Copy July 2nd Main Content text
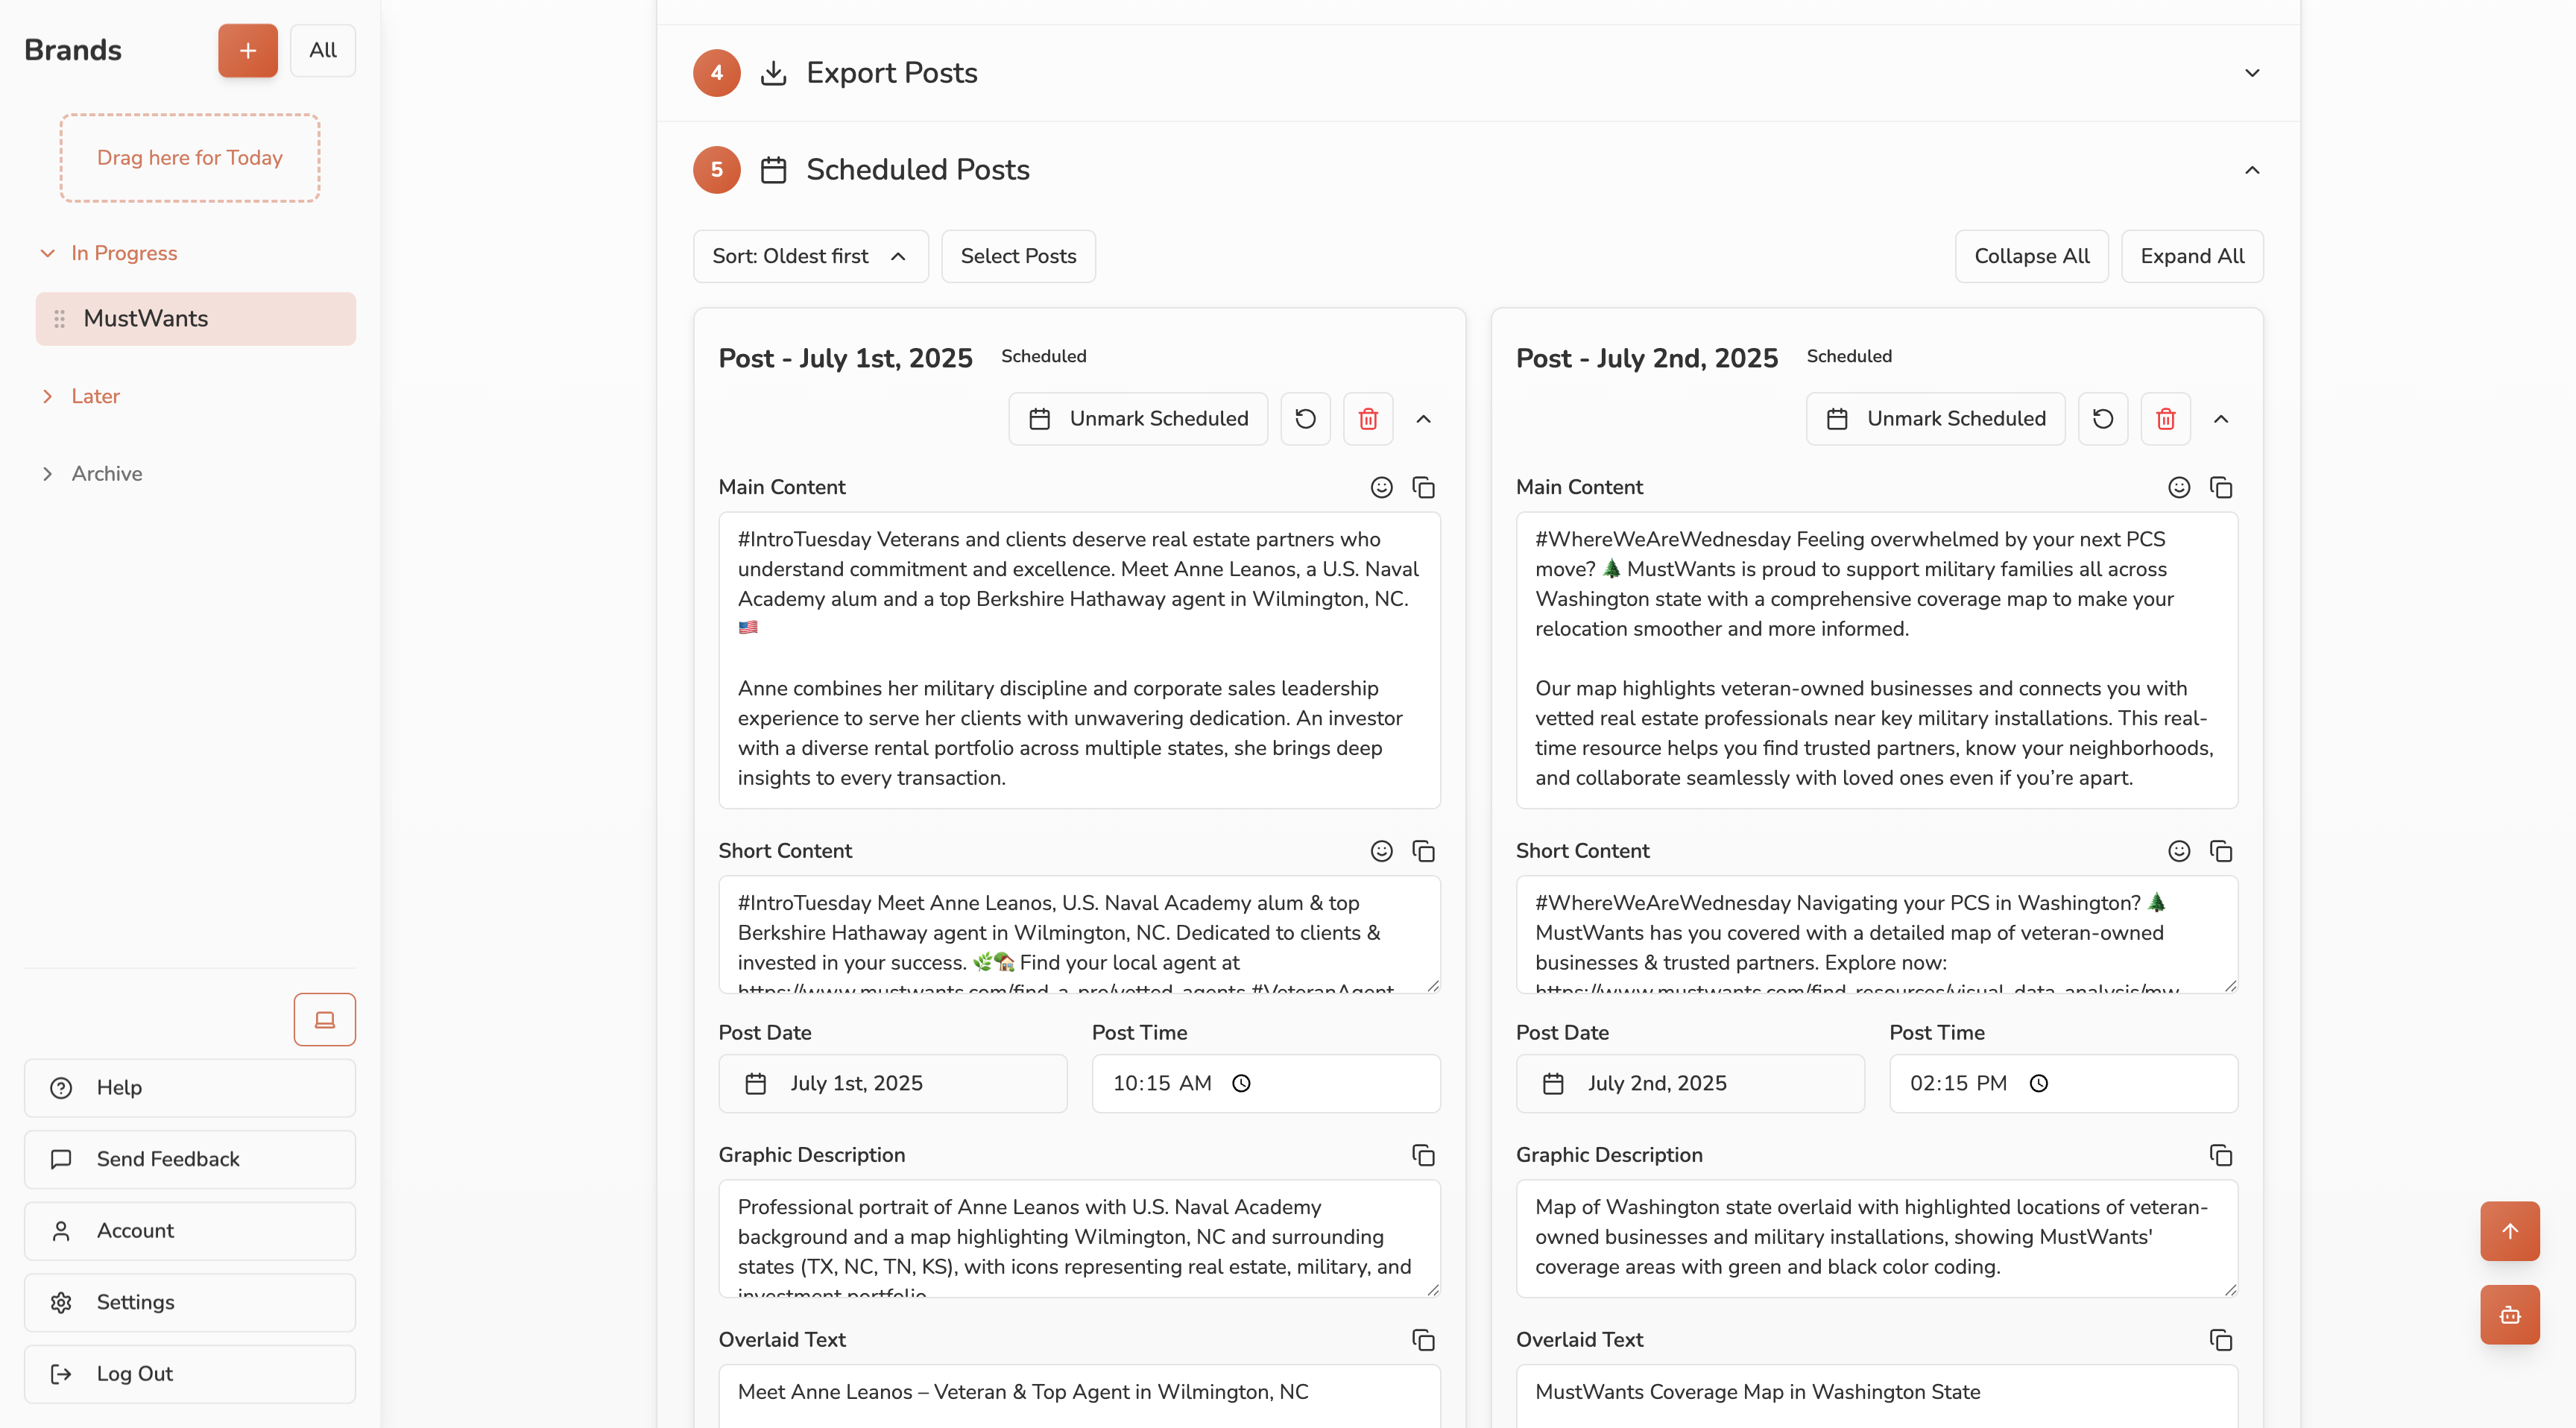Image resolution: width=2576 pixels, height=1428 pixels. click(x=2221, y=487)
